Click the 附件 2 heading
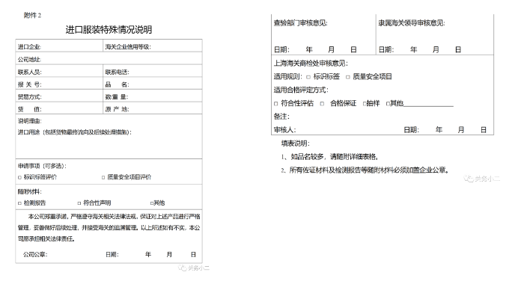The image size is (518, 287). pyautogui.click(x=32, y=15)
